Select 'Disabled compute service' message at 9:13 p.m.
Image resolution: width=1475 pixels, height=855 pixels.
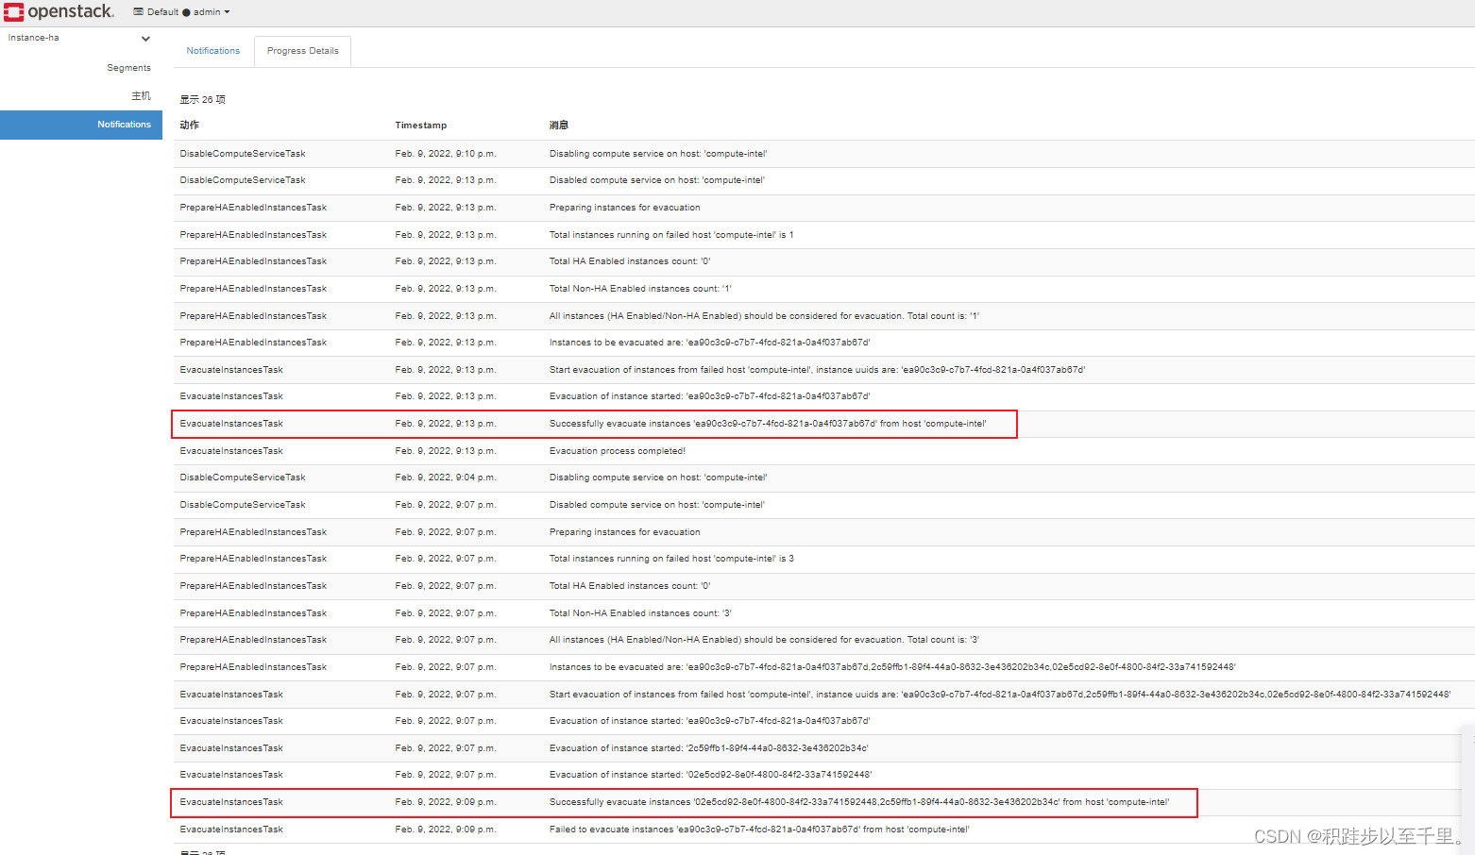[x=657, y=180]
